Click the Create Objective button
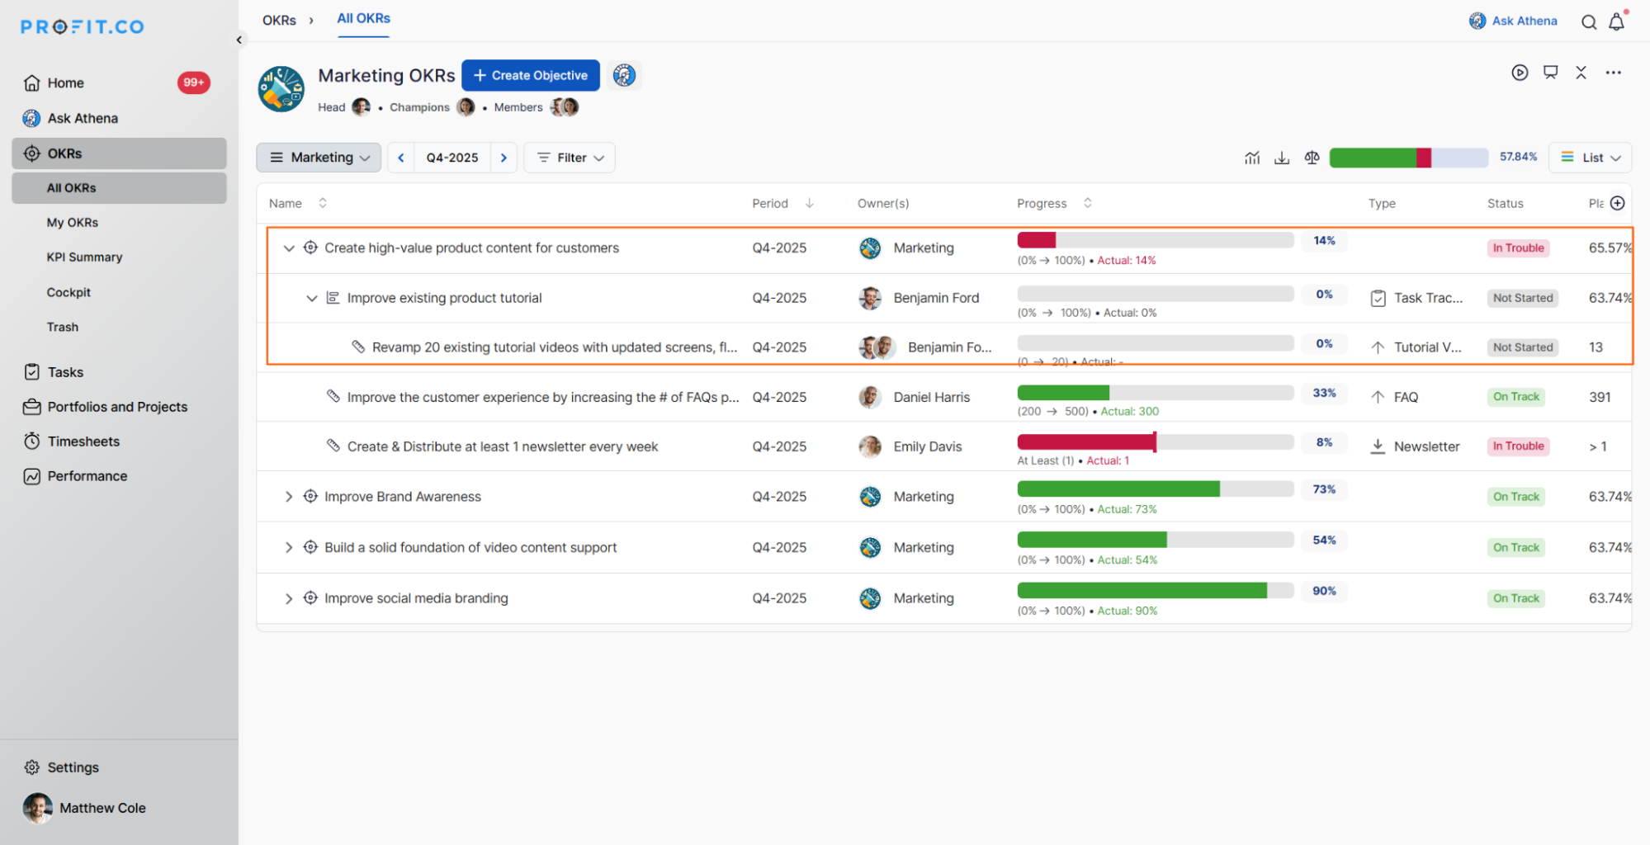 (530, 75)
